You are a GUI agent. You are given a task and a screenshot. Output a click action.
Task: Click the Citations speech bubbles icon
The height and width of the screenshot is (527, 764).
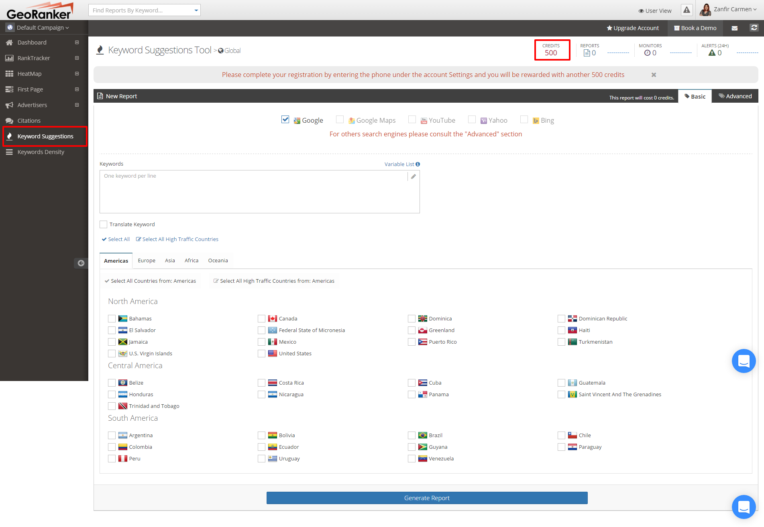(x=9, y=121)
